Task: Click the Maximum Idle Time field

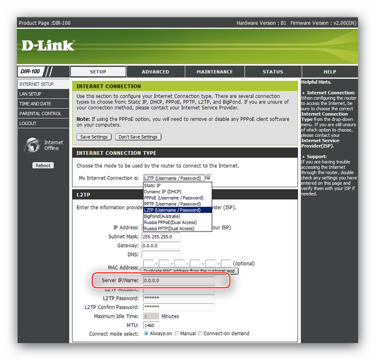Action: pos(151,316)
